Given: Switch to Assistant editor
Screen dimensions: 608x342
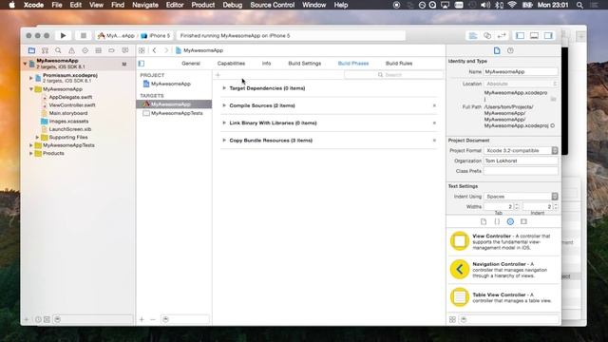Looking at the screenshot, I should [x=487, y=36].
